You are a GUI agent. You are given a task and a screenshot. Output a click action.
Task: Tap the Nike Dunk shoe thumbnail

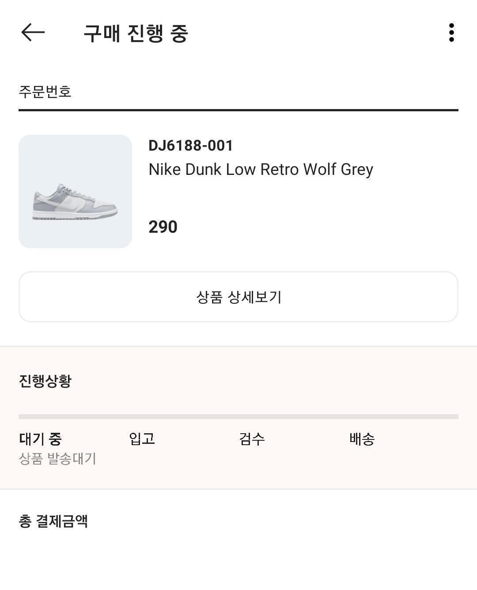75,191
